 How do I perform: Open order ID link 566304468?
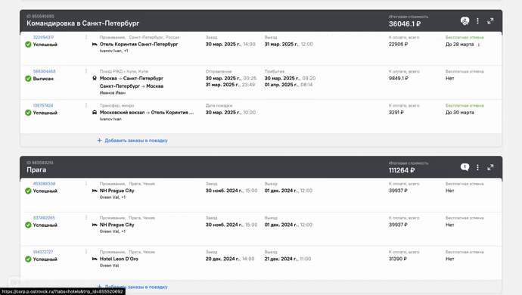(x=44, y=71)
